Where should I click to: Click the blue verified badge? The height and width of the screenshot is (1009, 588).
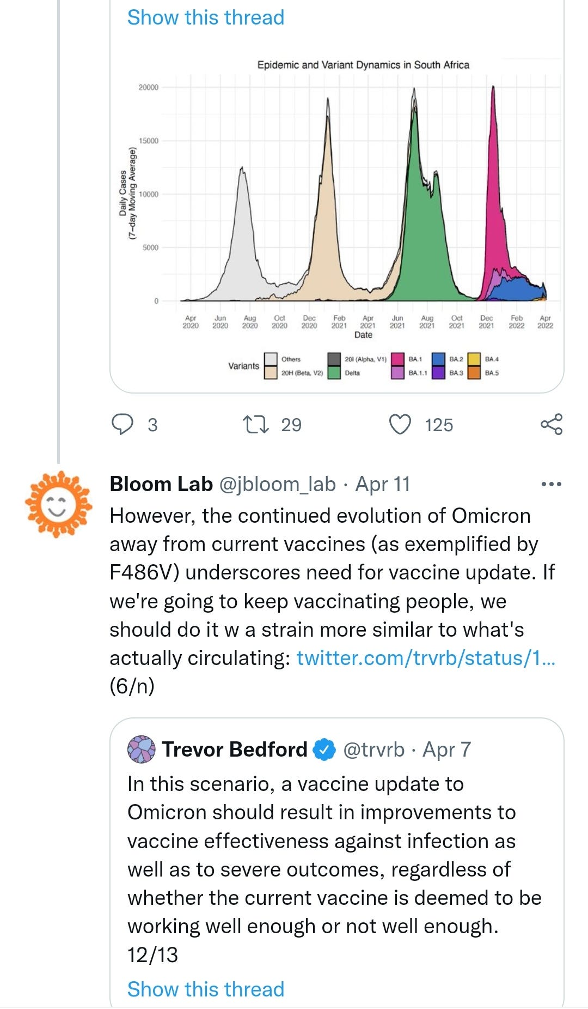point(324,750)
